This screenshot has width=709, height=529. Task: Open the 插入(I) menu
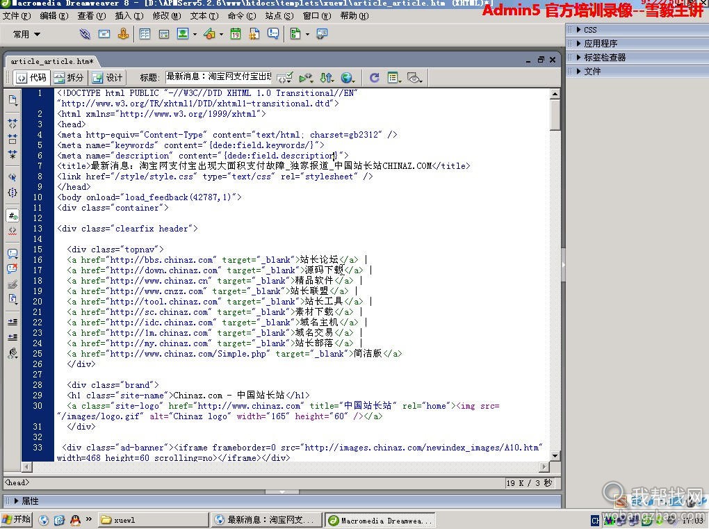[129, 16]
